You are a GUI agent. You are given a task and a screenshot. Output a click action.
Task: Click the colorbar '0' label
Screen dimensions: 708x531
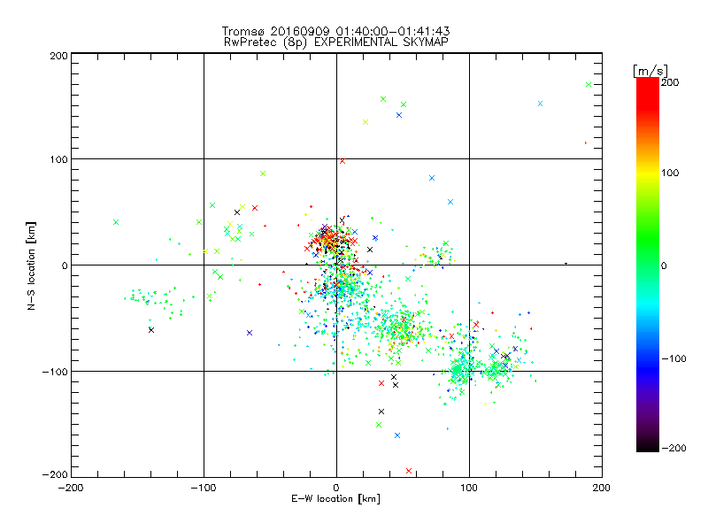664,265
